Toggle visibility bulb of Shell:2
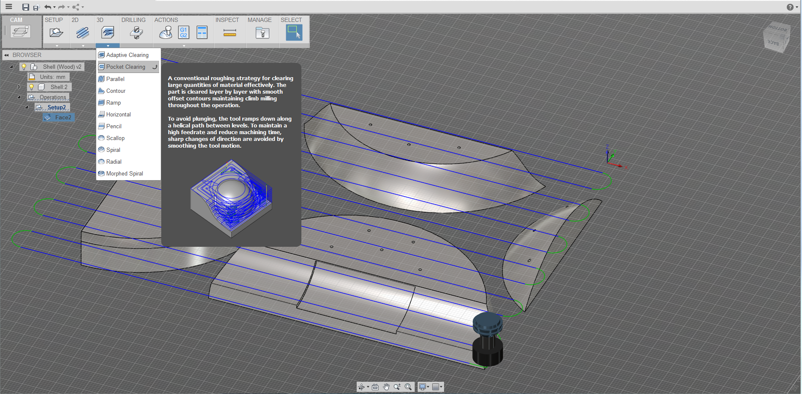This screenshot has height=394, width=802. (x=31, y=87)
